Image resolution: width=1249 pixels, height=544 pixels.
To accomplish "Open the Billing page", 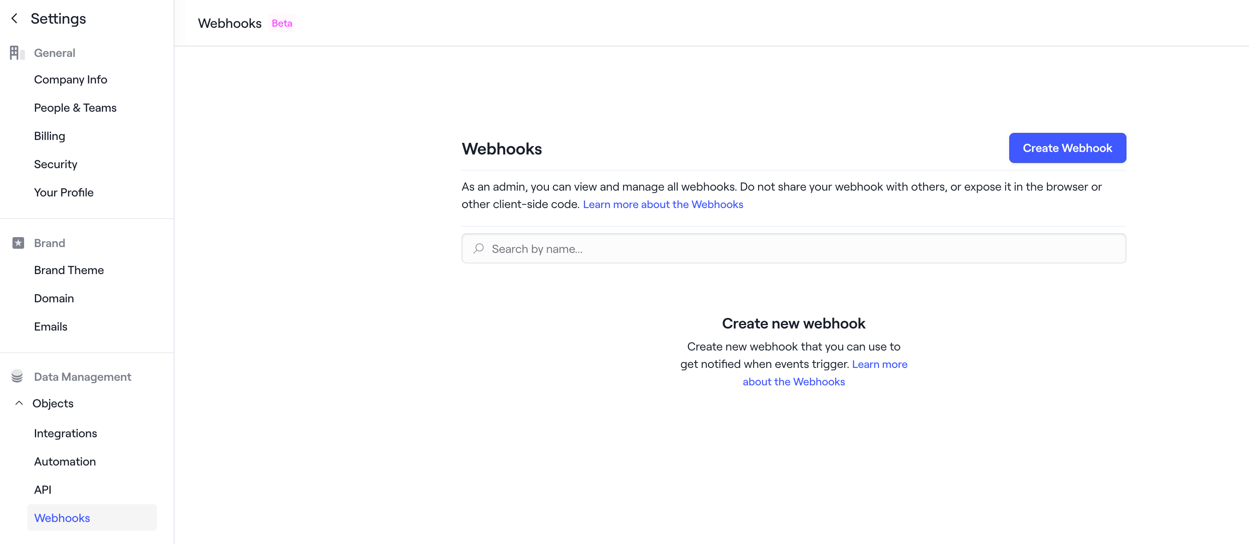I will click(49, 136).
